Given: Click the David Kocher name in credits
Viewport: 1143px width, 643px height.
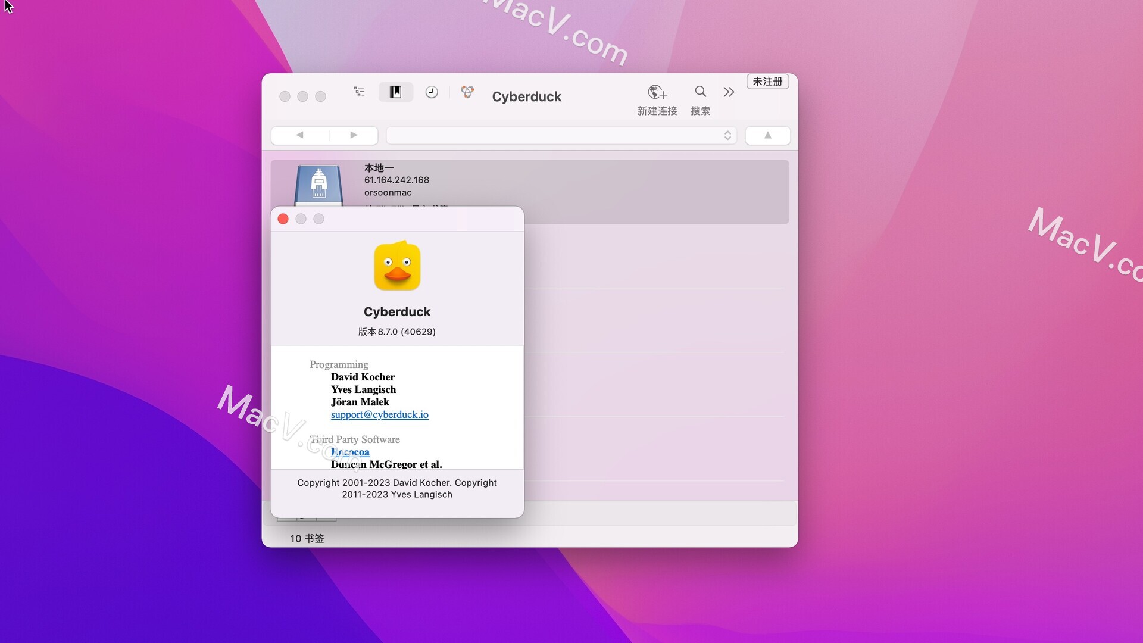Looking at the screenshot, I should [x=363, y=377].
